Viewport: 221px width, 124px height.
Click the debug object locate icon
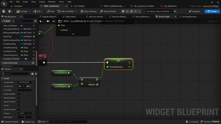click(x=175, y=11)
